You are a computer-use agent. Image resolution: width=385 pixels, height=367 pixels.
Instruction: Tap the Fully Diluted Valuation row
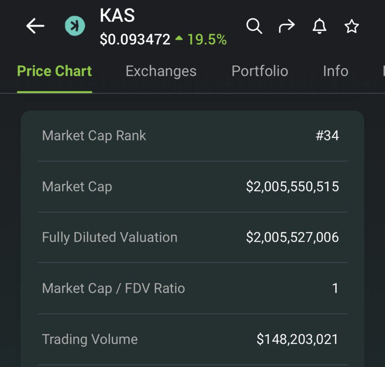[190, 237]
